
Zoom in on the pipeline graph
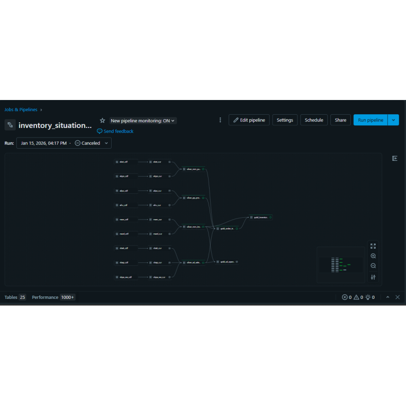click(x=373, y=256)
